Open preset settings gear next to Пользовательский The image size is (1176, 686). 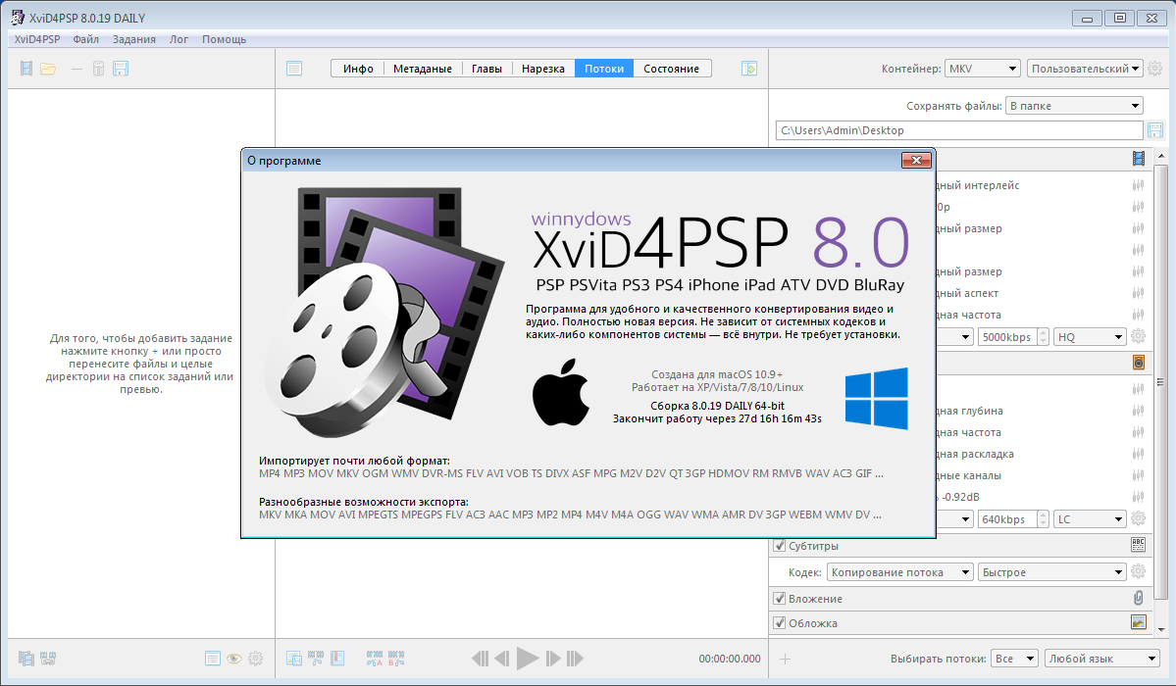point(1155,69)
